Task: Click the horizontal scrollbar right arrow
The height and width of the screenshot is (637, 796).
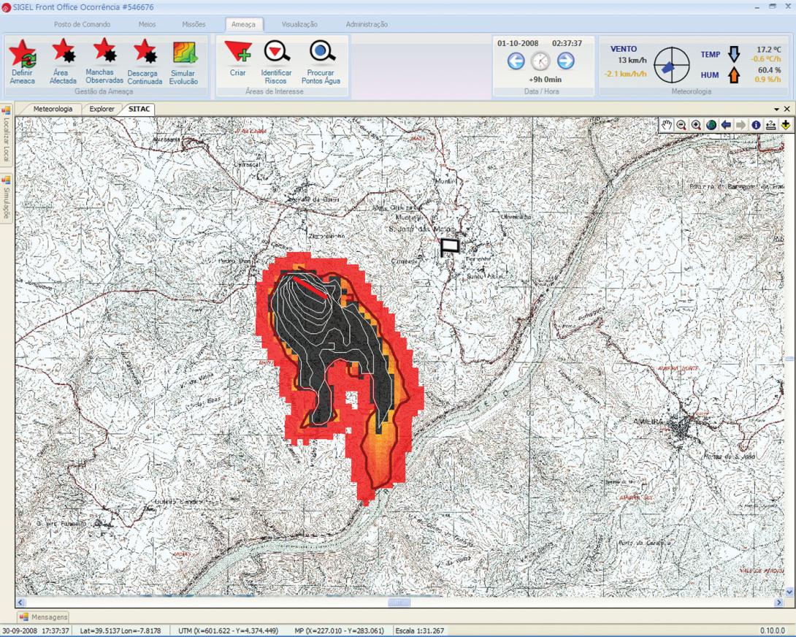Action: 779,603
